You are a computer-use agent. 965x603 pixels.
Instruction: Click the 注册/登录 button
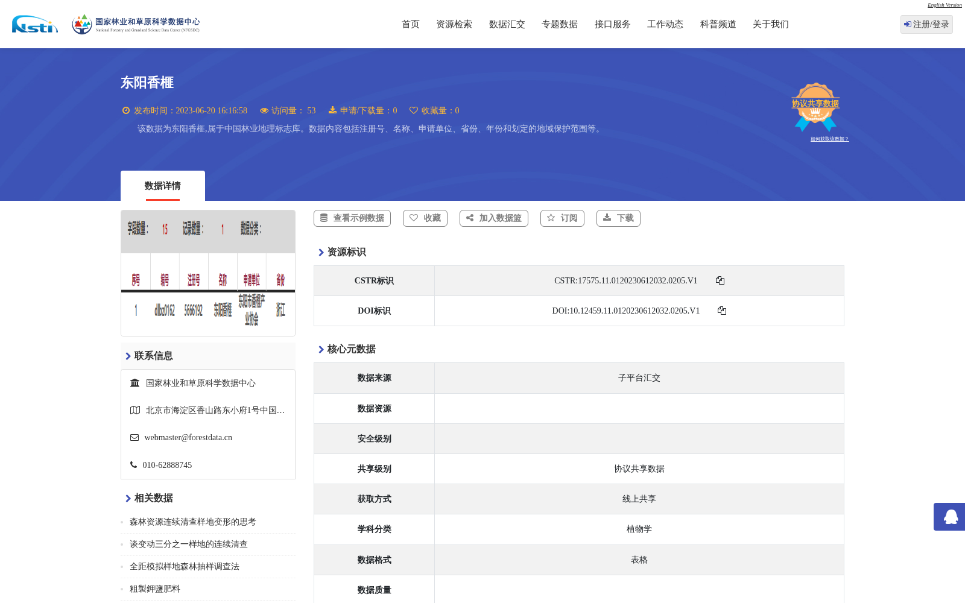pos(926,24)
